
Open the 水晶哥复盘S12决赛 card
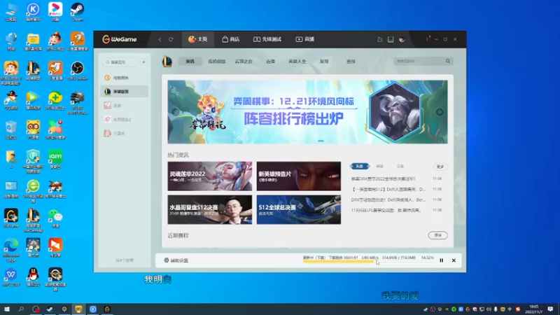pos(209,209)
